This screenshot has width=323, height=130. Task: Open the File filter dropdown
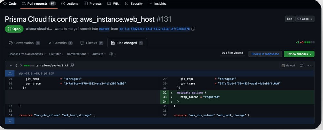(56, 54)
